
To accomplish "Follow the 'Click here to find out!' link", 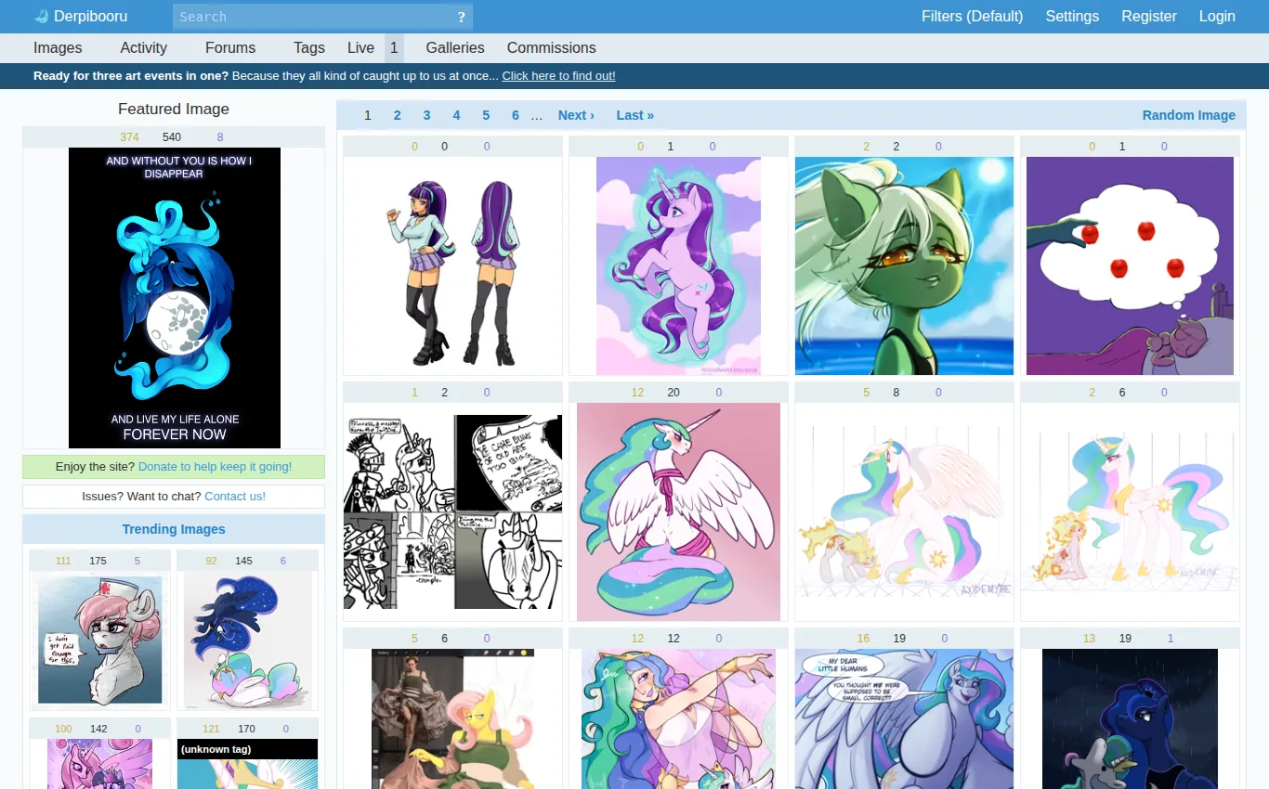I will coord(558,76).
